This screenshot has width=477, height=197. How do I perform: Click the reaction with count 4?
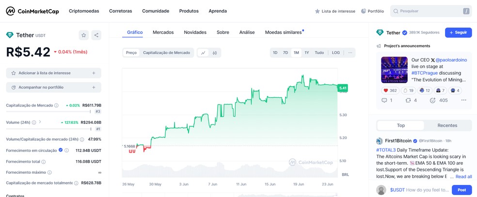(455, 91)
